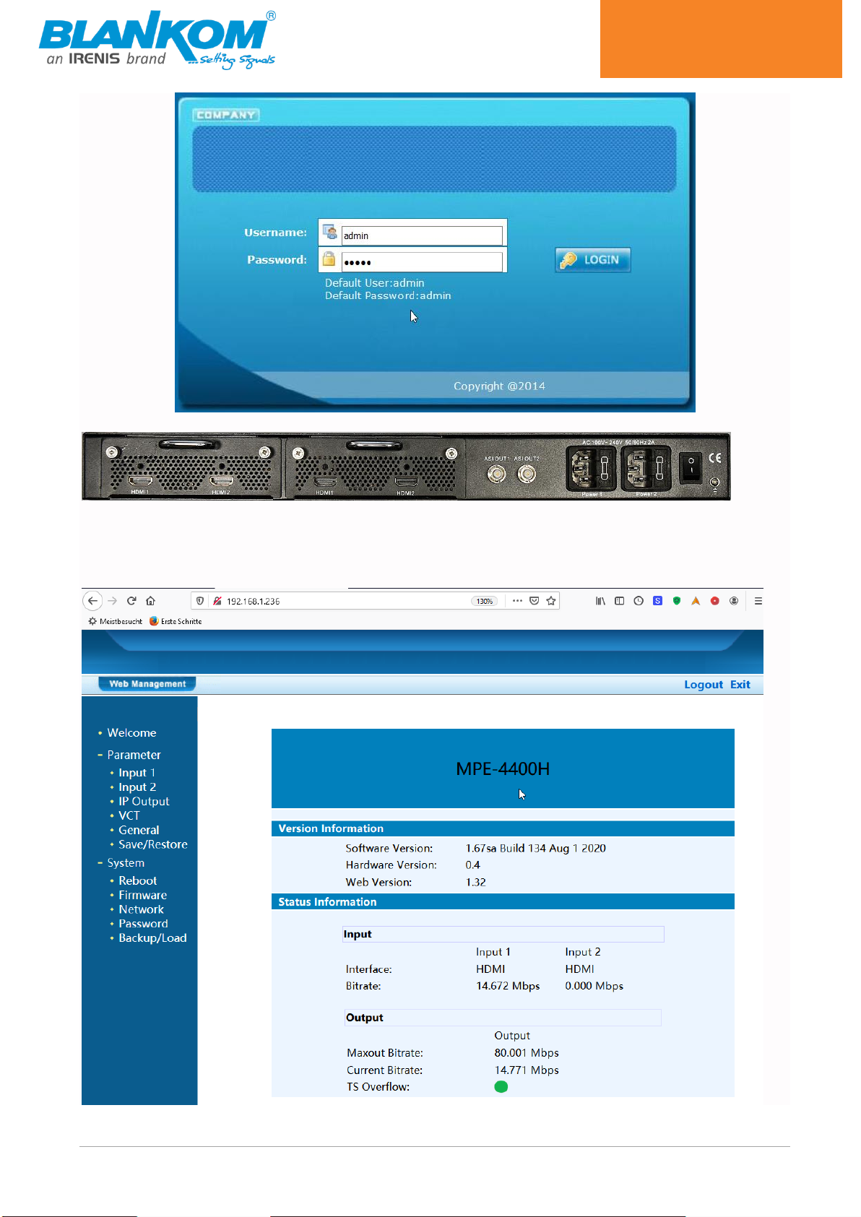Click the BLANKOM logo
Screen dimensions: 861x1217
157,40
